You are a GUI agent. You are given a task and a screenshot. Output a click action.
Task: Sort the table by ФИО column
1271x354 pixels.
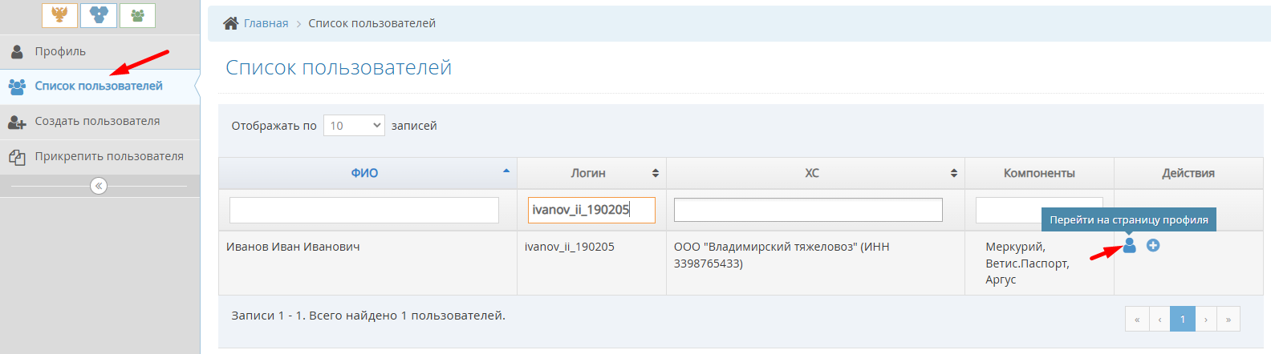click(x=365, y=173)
